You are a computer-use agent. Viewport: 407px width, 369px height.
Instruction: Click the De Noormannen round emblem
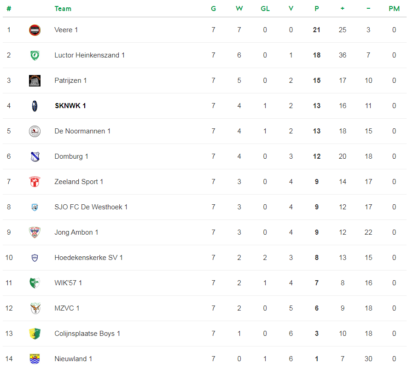[35, 131]
